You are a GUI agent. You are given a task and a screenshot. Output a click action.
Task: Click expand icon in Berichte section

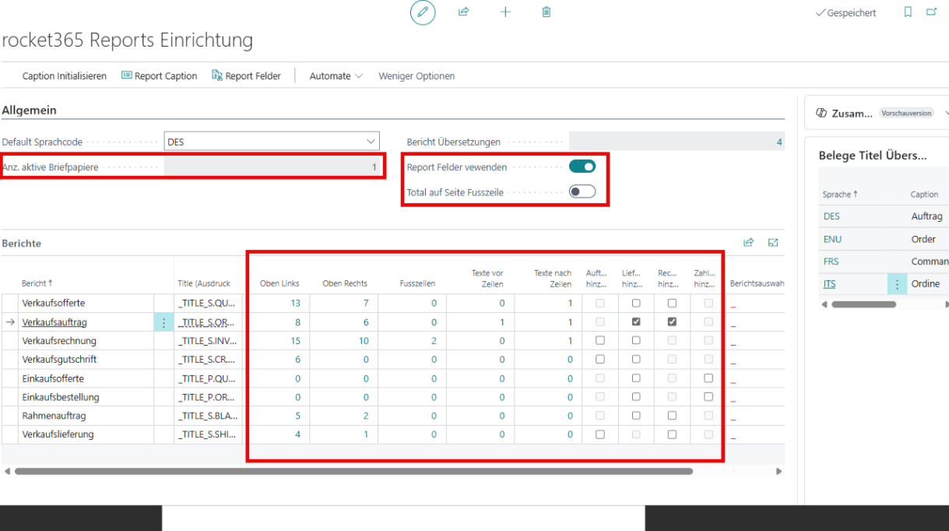pyautogui.click(x=773, y=243)
